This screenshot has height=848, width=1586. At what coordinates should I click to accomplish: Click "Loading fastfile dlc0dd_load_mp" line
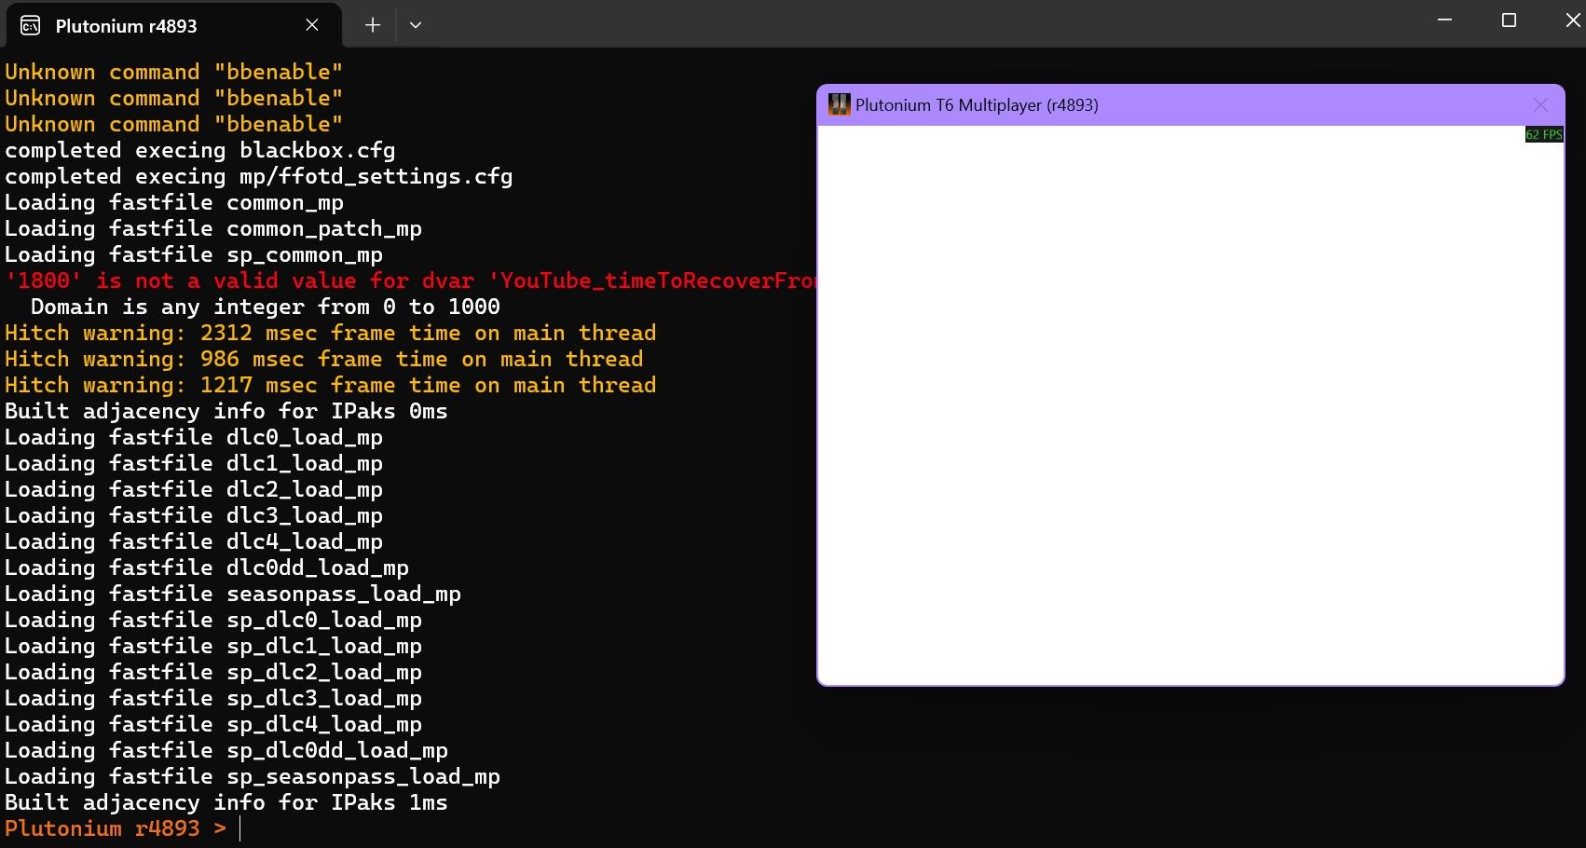pyautogui.click(x=206, y=568)
